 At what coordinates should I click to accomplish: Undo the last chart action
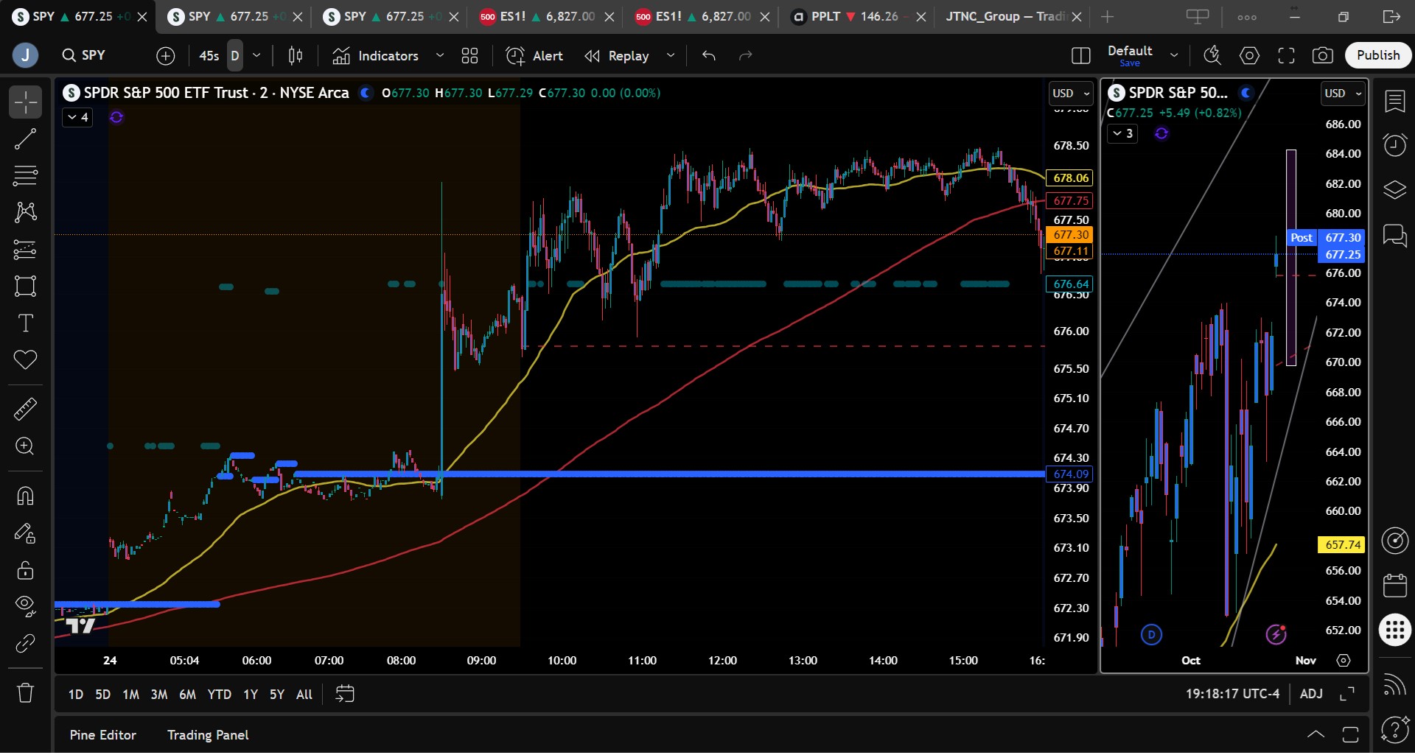point(709,55)
